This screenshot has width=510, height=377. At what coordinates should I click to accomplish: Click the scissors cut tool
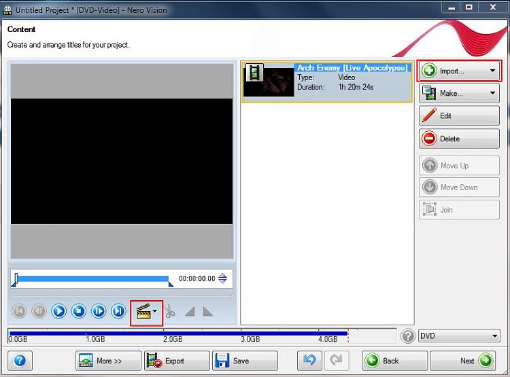point(170,311)
